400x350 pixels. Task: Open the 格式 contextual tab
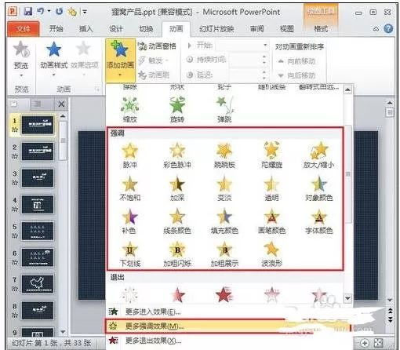point(321,29)
